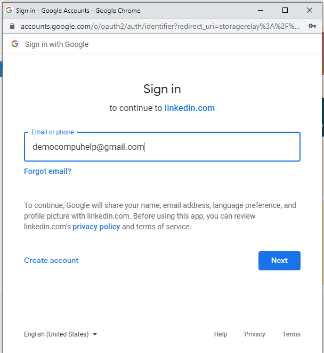Open the Privacy link in the footer
This screenshot has height=353, width=324.
coord(255,334)
